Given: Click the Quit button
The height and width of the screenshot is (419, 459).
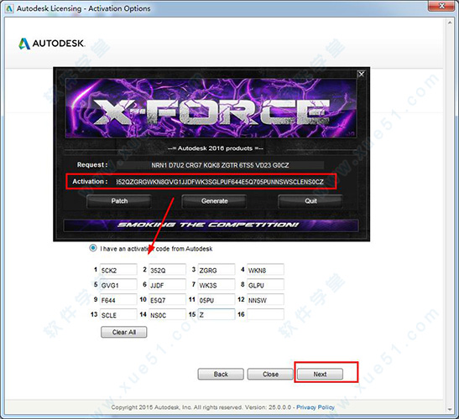Looking at the screenshot, I should click(x=310, y=201).
